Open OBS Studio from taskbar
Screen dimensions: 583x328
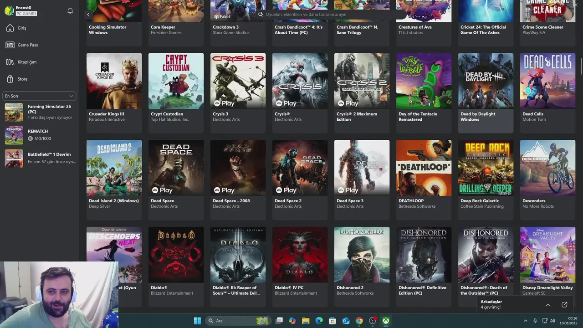[373, 321]
